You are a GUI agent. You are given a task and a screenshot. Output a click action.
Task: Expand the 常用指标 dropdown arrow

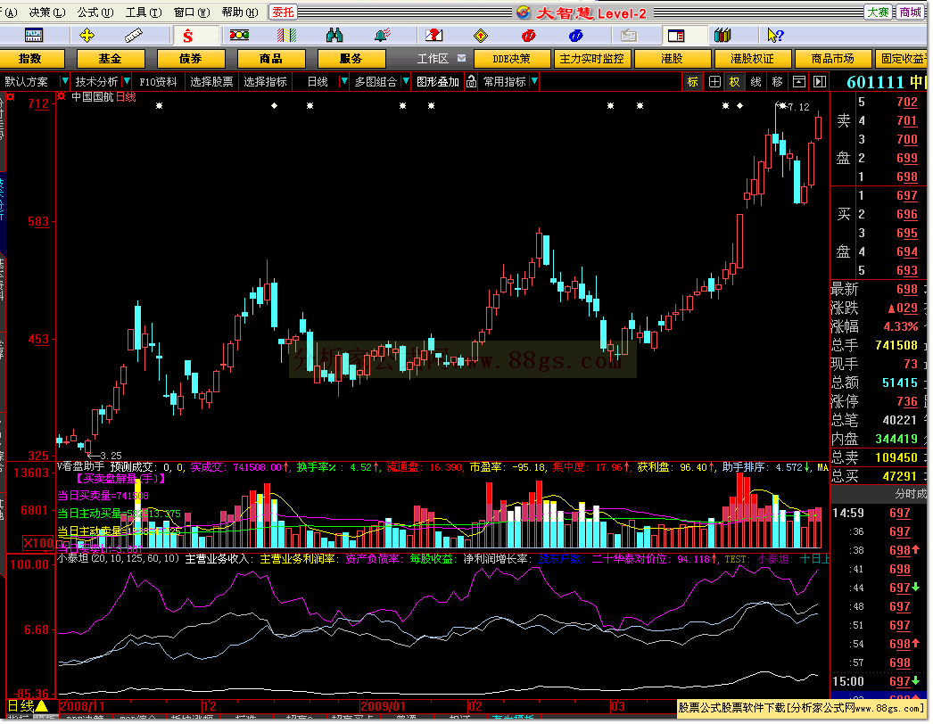534,81
